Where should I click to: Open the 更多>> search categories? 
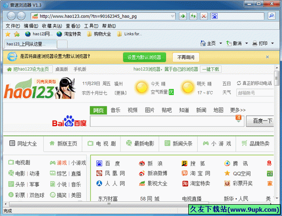click(238, 110)
